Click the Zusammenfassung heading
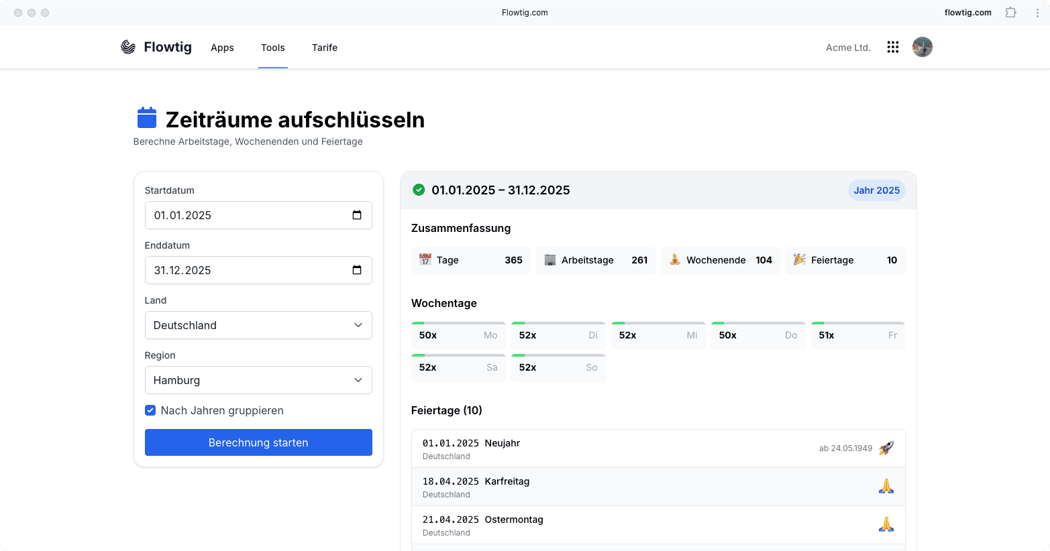Viewport: 1050px width, 551px height. pyautogui.click(x=461, y=228)
